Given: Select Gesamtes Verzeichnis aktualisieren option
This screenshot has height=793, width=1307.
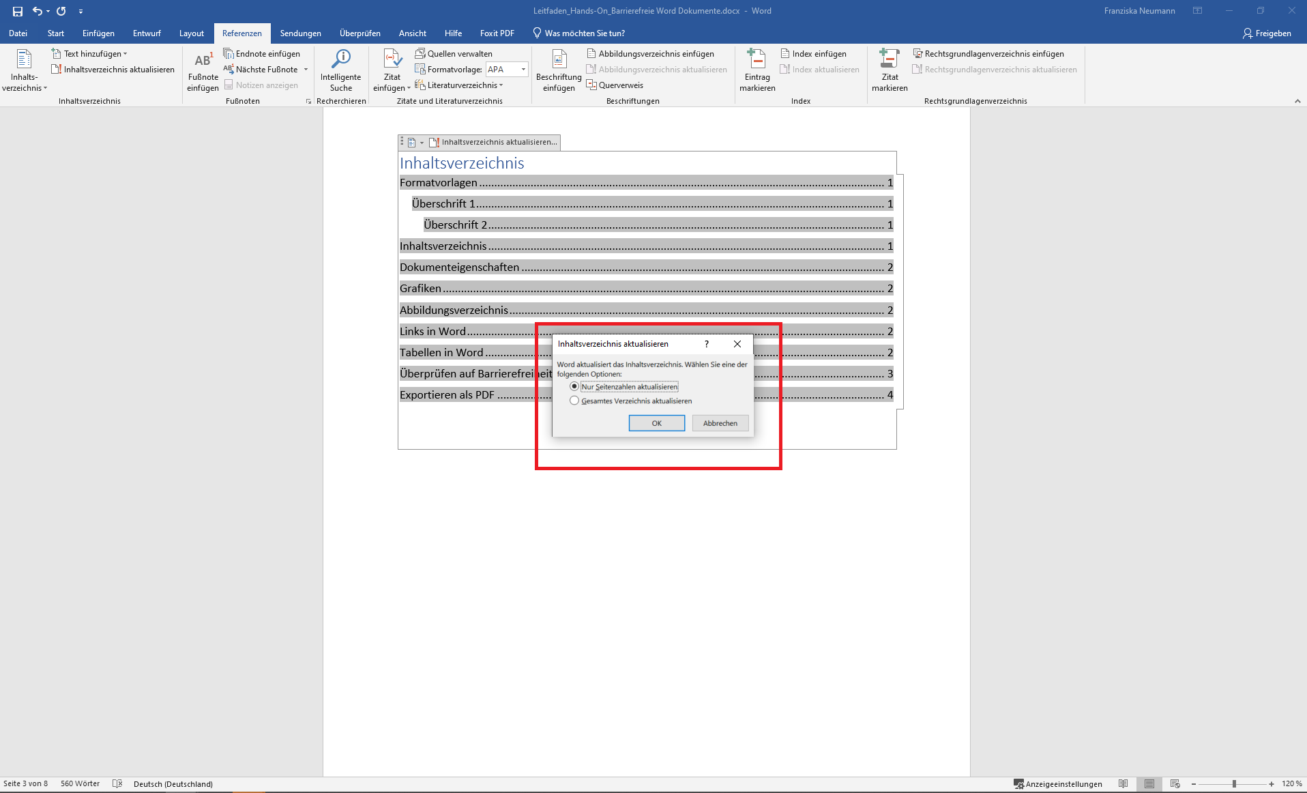Looking at the screenshot, I should (x=574, y=401).
